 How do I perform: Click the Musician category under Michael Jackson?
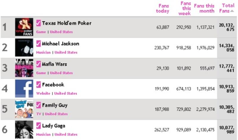(43, 52)
